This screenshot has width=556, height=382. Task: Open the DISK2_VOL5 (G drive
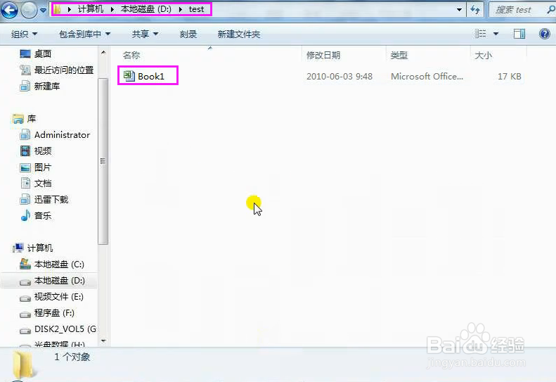click(65, 329)
